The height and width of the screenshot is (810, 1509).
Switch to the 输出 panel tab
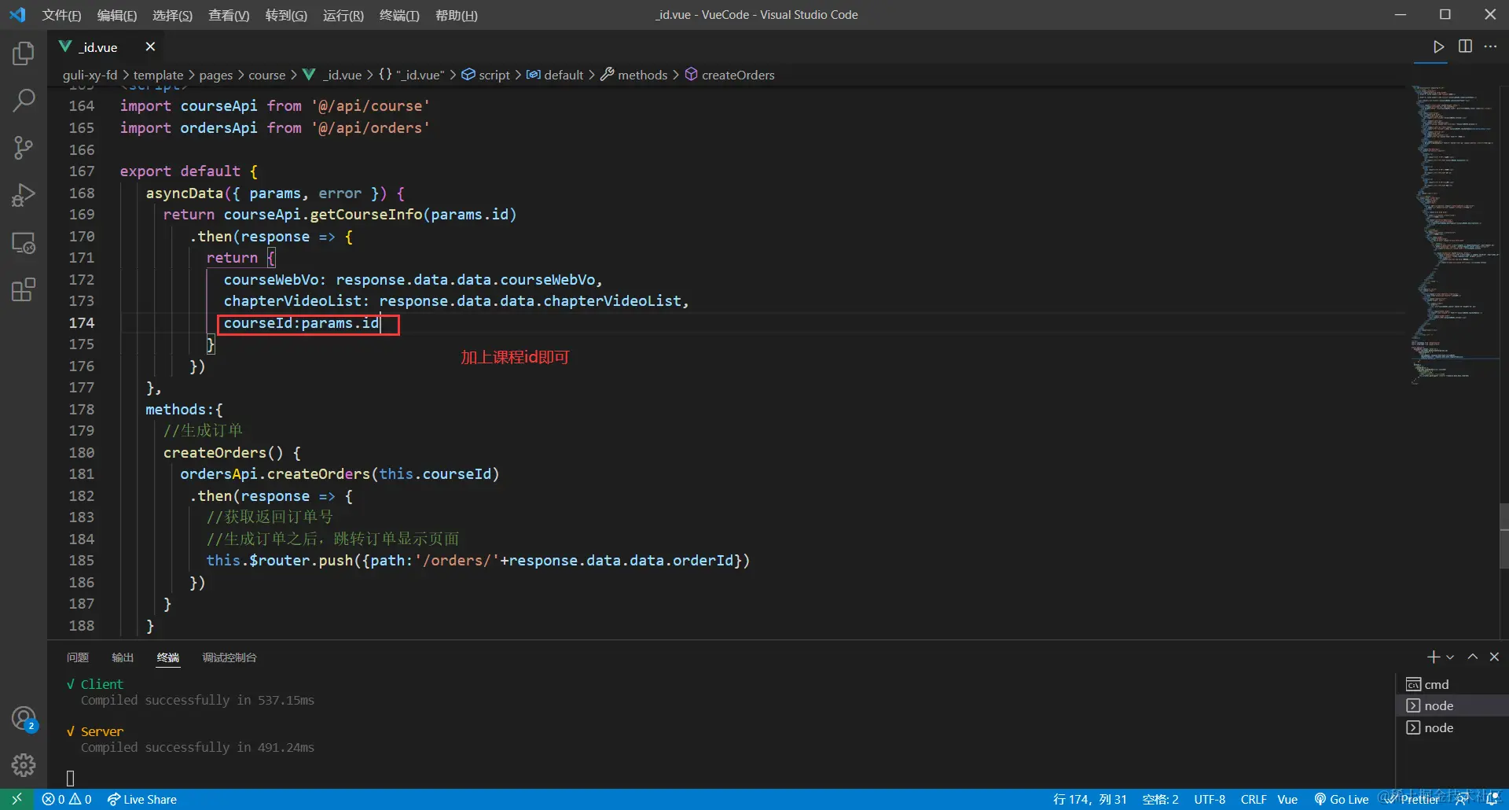point(123,657)
